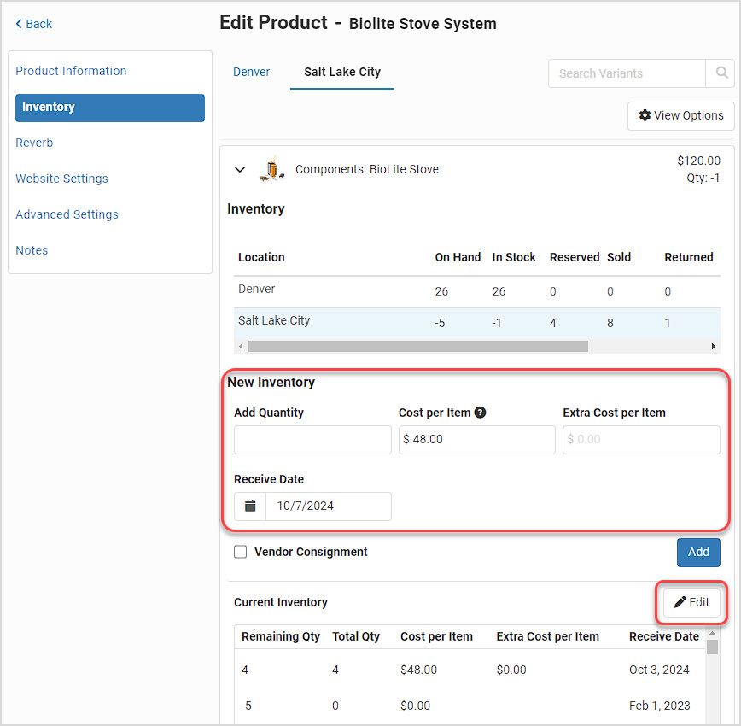Open Notes in the sidebar
Viewport: 741px width, 726px height.
pos(32,250)
